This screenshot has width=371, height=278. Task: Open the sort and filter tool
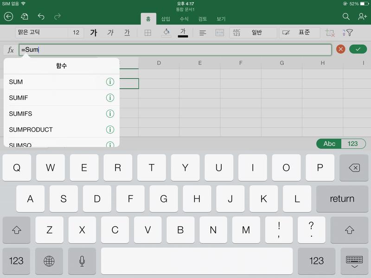[348, 33]
